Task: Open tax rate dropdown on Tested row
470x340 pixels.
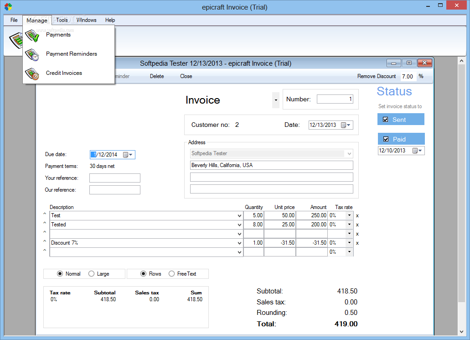Action: [x=349, y=225]
